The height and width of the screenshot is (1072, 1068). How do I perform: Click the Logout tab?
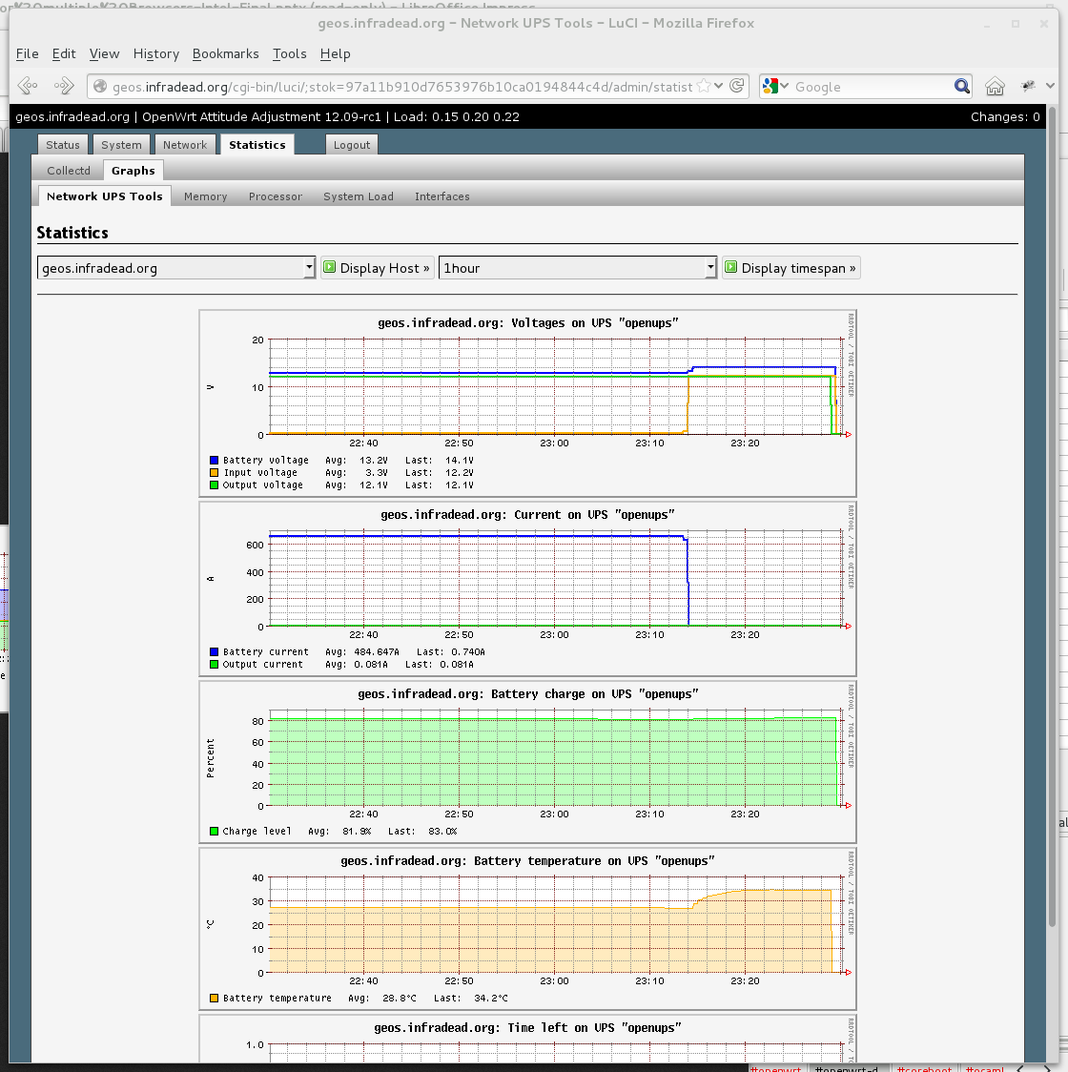[x=352, y=145]
